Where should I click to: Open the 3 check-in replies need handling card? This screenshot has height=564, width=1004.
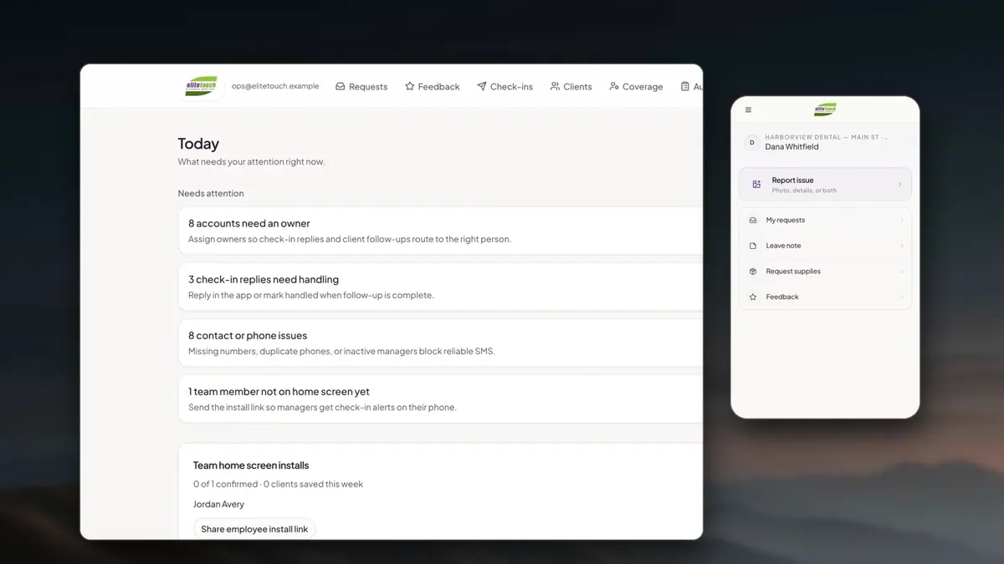tap(441, 287)
